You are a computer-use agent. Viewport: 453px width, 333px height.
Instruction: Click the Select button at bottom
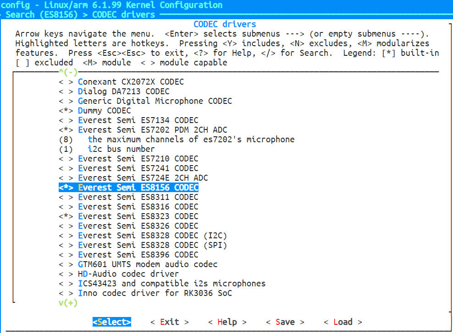(x=112, y=322)
